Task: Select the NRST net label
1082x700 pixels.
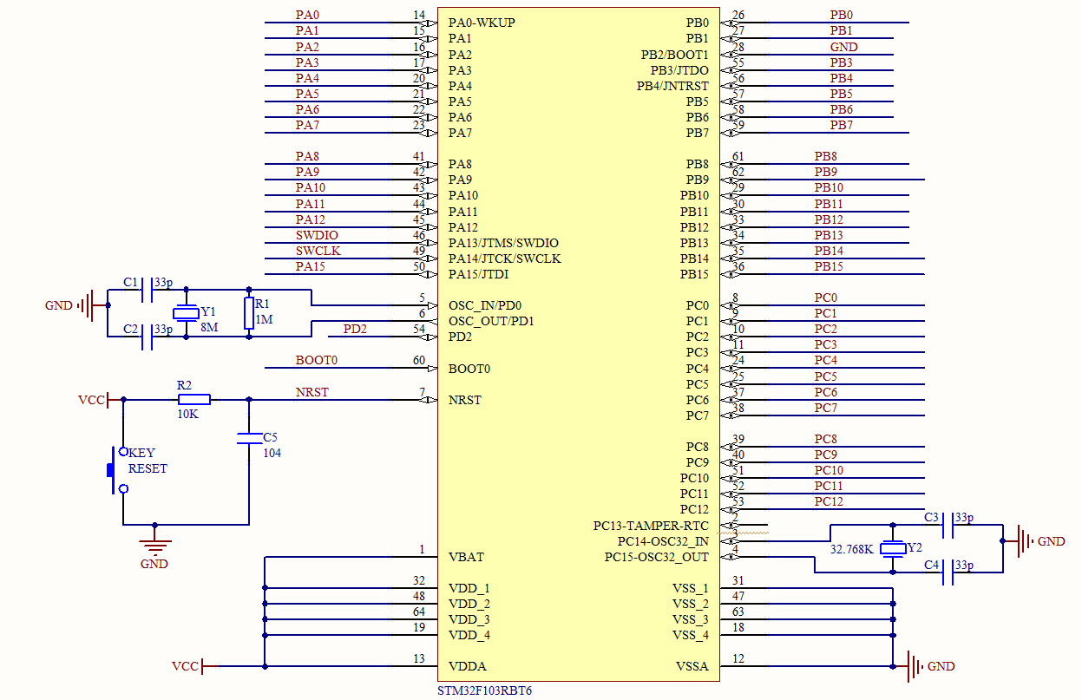Action: [x=311, y=392]
